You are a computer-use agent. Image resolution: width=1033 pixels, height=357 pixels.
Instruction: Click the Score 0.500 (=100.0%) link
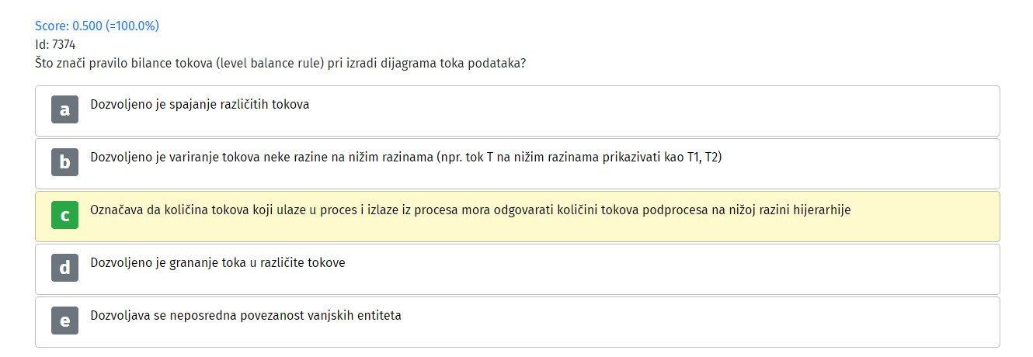pyautogui.click(x=97, y=26)
